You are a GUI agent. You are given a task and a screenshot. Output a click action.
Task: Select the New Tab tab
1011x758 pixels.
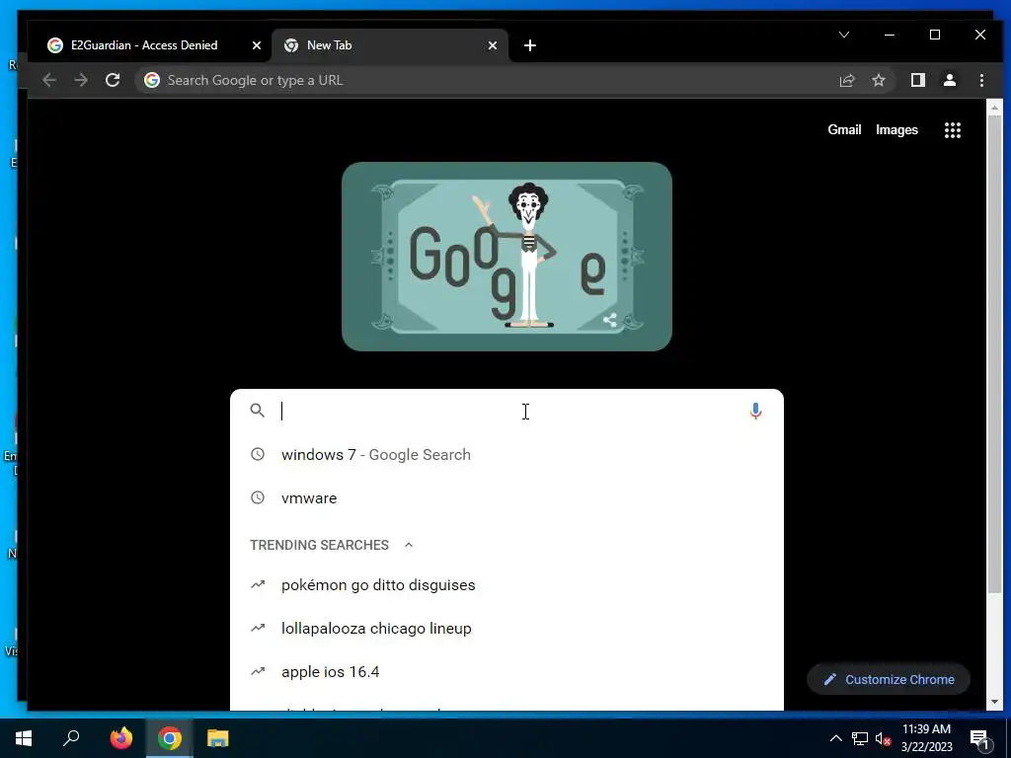(390, 45)
